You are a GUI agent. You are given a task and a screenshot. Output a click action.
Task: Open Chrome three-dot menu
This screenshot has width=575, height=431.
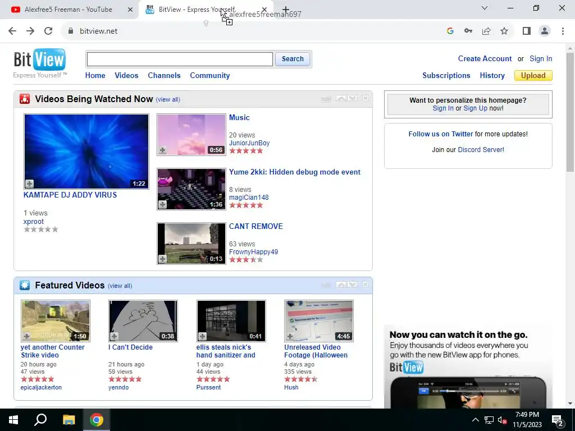click(563, 31)
